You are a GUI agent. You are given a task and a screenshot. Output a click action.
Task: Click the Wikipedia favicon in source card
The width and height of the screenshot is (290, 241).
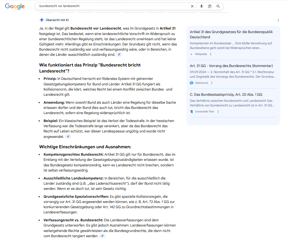[x=192, y=54]
